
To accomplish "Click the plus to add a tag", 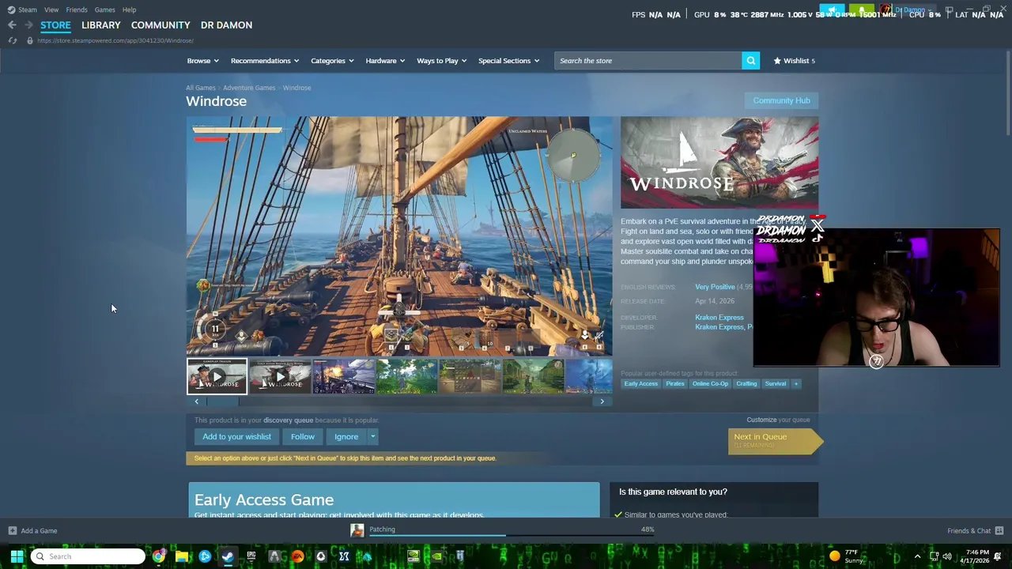I will click(796, 384).
